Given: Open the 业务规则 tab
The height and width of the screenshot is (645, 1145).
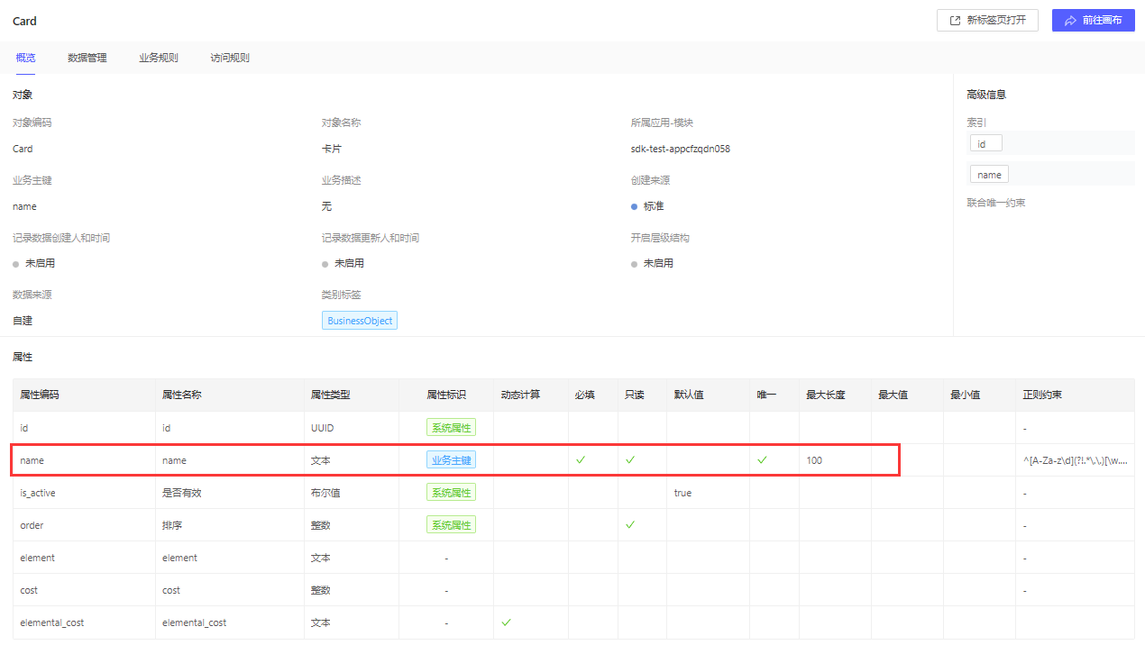Looking at the screenshot, I should [159, 58].
